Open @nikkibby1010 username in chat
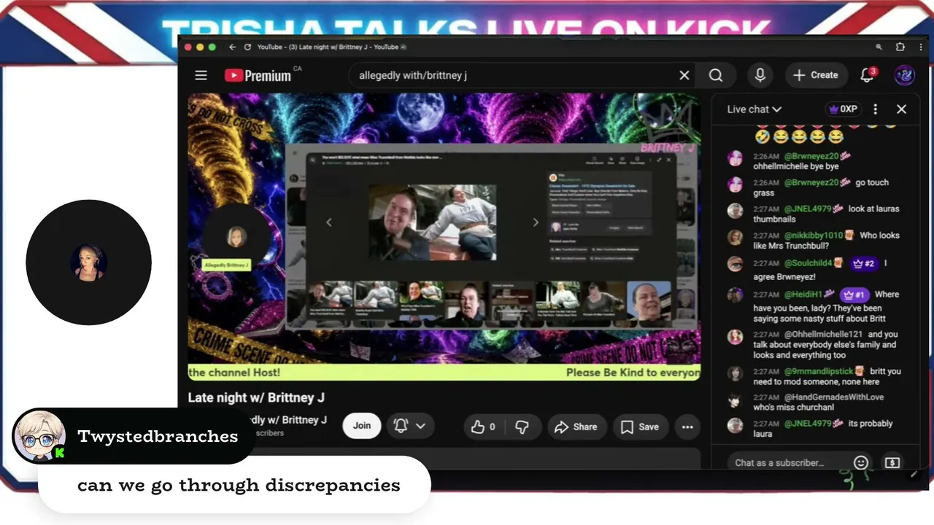 [x=814, y=236]
